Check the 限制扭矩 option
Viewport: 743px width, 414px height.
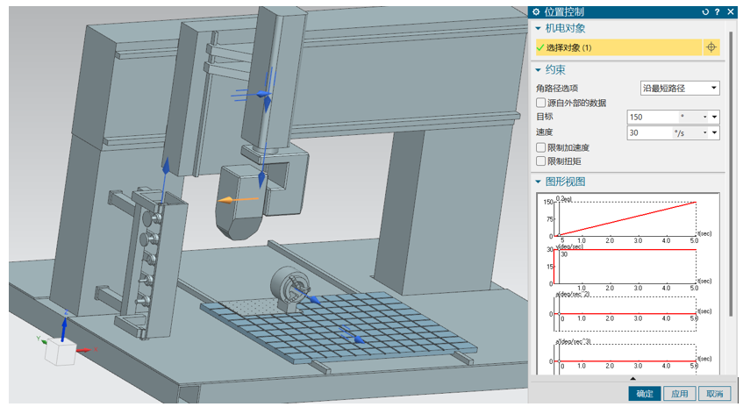541,161
